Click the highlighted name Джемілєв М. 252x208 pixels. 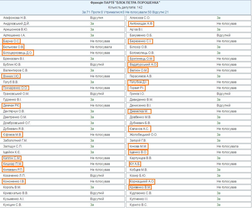click(x=140, y=111)
